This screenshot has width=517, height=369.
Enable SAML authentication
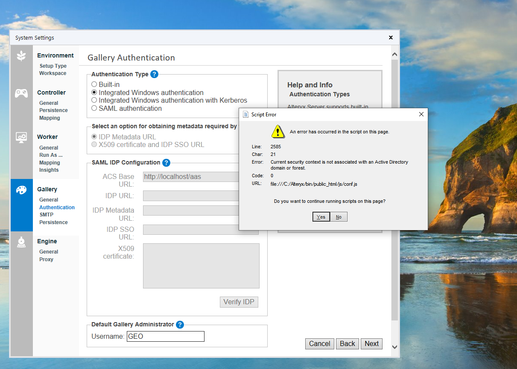pos(94,108)
